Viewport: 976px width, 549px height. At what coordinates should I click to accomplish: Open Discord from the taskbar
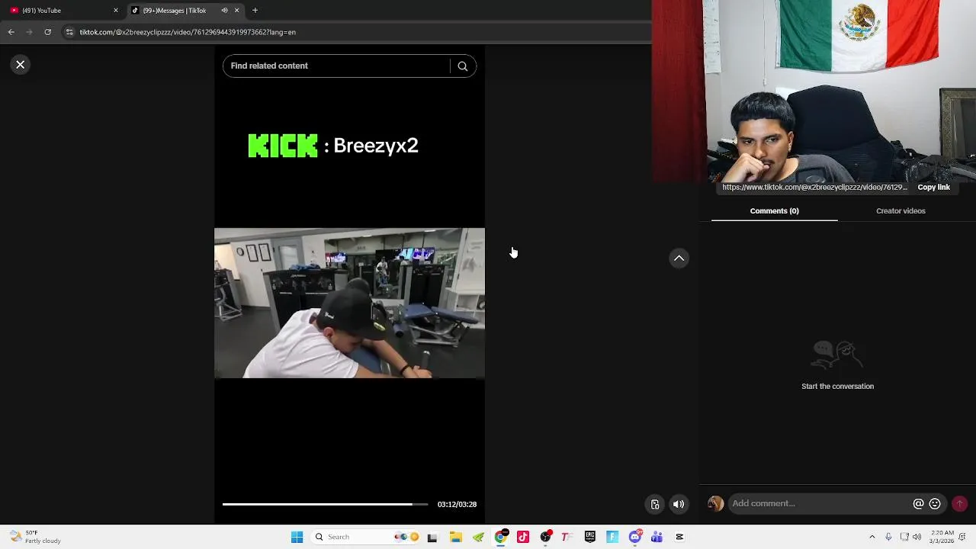click(x=634, y=537)
